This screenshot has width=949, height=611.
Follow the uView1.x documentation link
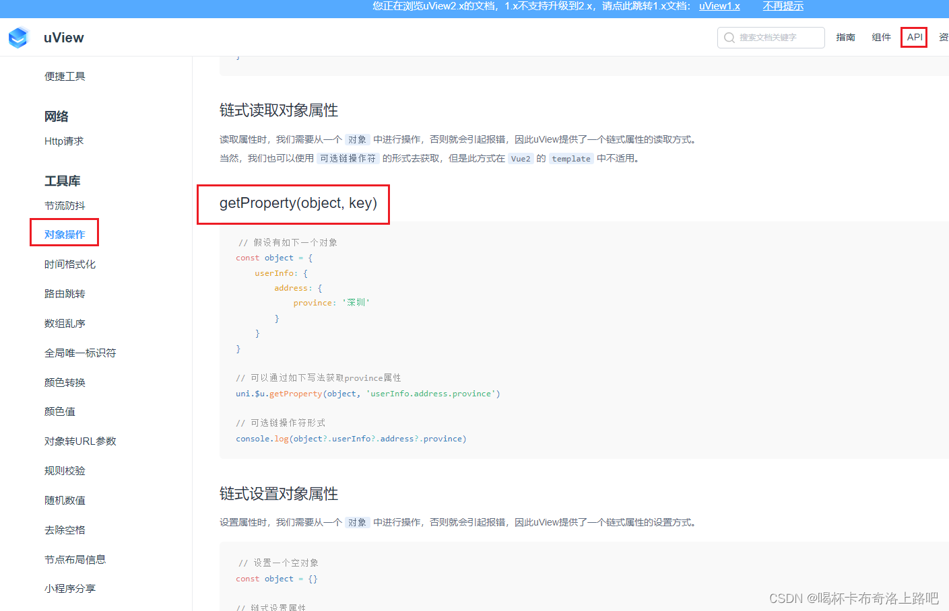719,6
